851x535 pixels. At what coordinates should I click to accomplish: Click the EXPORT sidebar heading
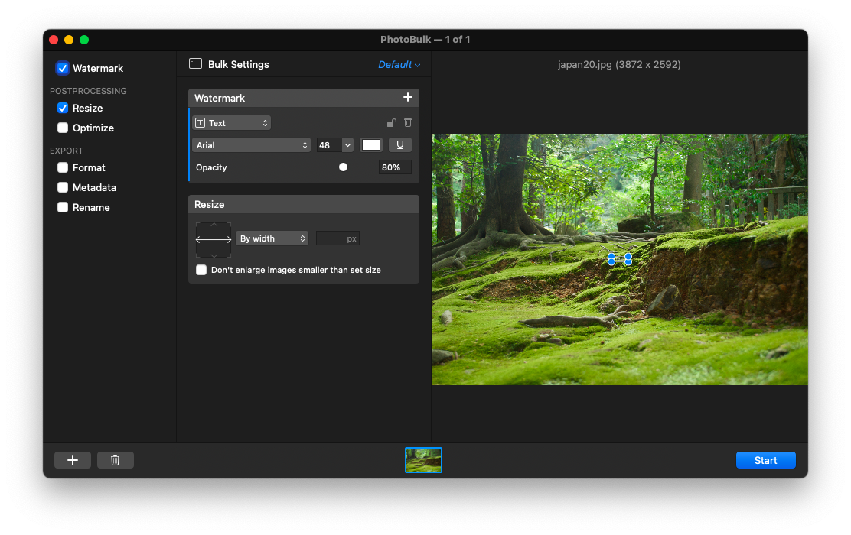click(x=67, y=151)
